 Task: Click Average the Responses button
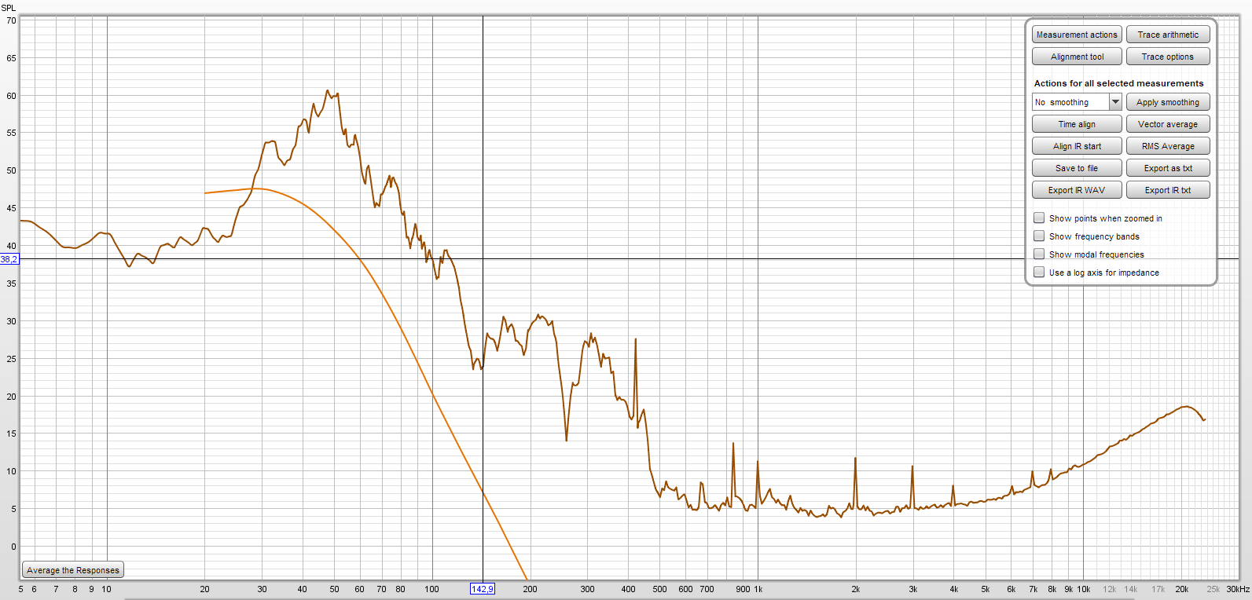pyautogui.click(x=73, y=570)
